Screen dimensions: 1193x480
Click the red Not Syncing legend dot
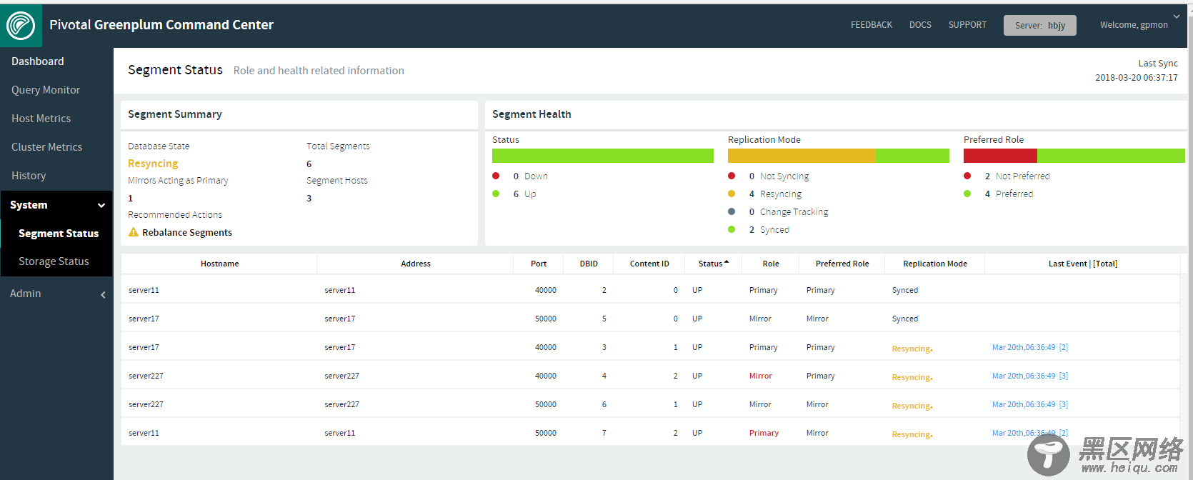click(x=732, y=176)
